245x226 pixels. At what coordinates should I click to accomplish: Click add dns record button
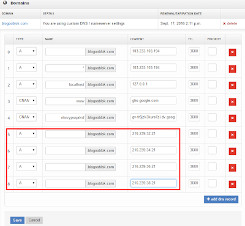[x=221, y=199]
